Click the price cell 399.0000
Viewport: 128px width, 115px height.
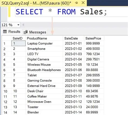[94, 81]
